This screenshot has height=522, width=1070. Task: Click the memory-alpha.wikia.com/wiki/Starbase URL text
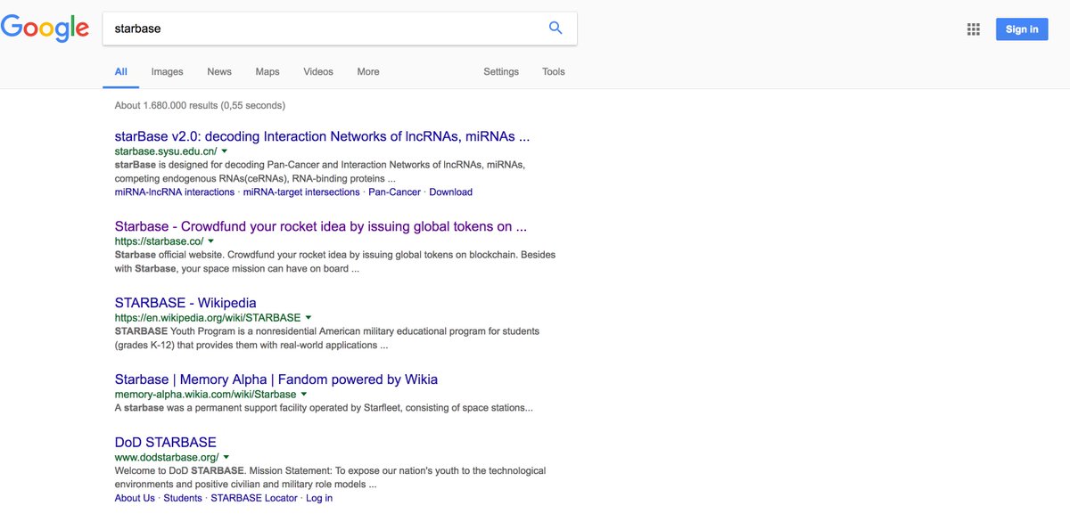pyautogui.click(x=205, y=394)
